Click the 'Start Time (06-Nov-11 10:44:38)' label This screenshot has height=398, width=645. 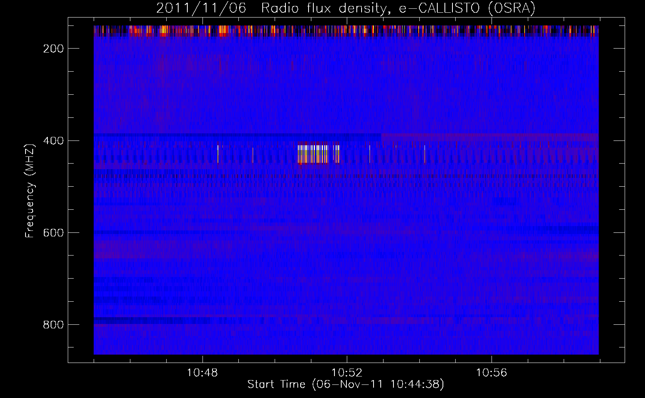click(346, 384)
